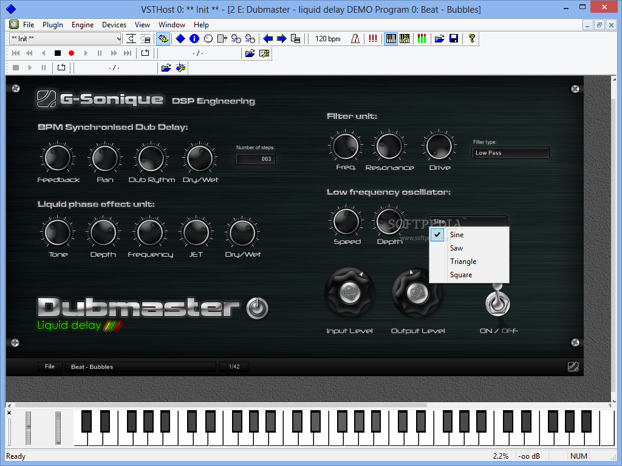Click the program list icon after arrows
This screenshot has height=466, width=622.
[296, 38]
